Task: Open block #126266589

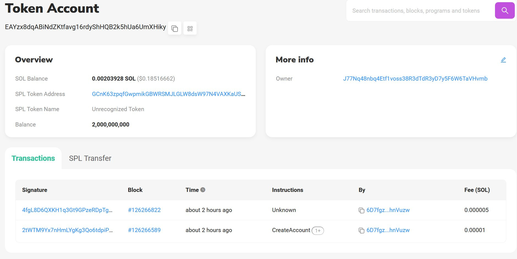Action: (144, 230)
